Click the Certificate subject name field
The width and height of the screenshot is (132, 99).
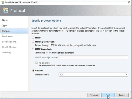click(x=93, y=57)
